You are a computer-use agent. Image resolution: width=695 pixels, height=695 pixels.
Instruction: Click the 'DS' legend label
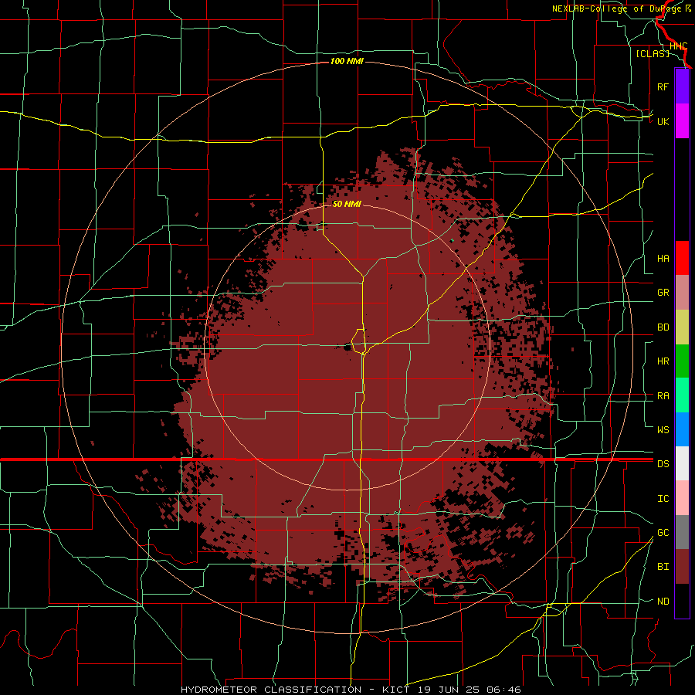(663, 463)
